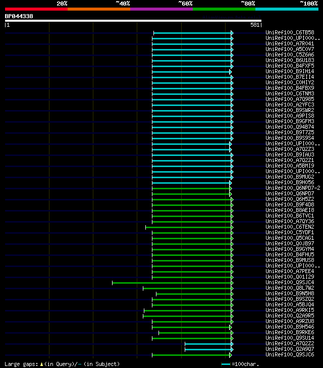This screenshot has width=323, height=368.
Task: Click hit name UniRef100_B9N5H8
Action: [x=290, y=294]
